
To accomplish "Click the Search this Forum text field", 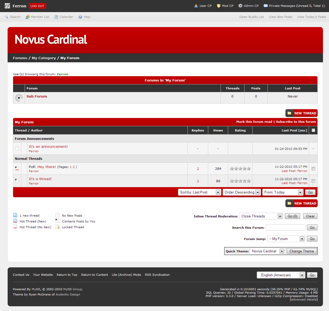I will (285, 228).
